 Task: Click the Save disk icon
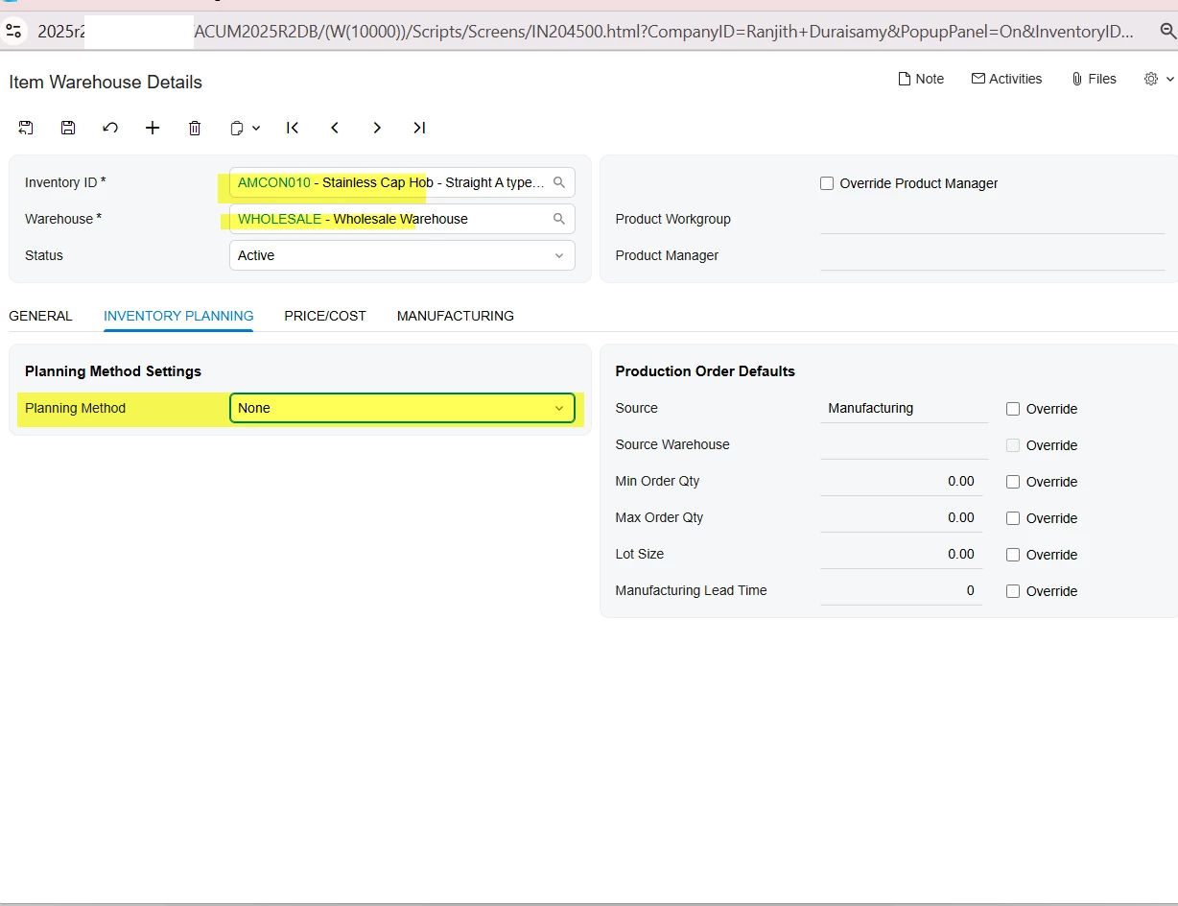(68, 128)
